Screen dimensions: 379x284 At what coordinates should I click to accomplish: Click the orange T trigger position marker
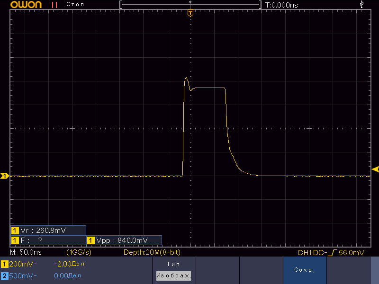point(190,13)
